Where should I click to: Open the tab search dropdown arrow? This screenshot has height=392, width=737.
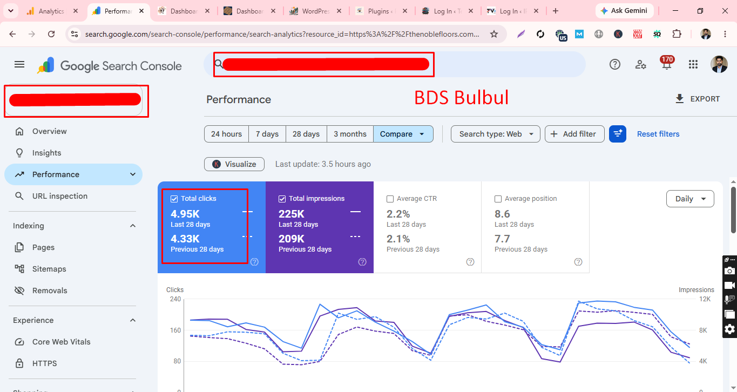(11, 11)
